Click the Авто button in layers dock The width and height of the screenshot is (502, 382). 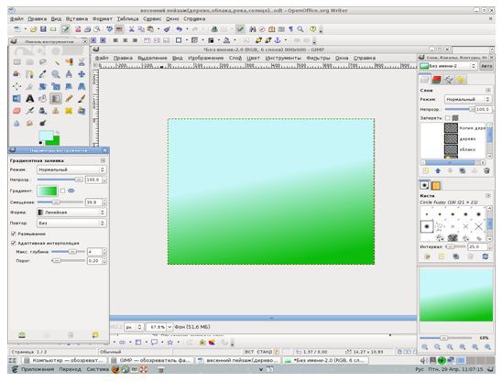tap(486, 66)
